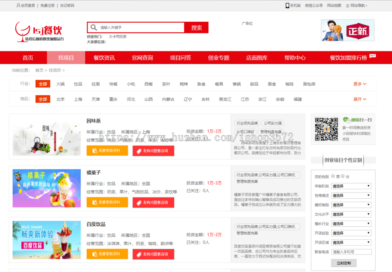
Task: Open the 年龄阶段 dropdown
Action: [351, 186]
